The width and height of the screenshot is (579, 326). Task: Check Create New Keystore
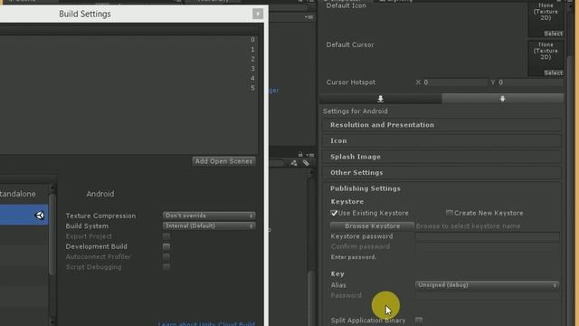pyautogui.click(x=449, y=213)
